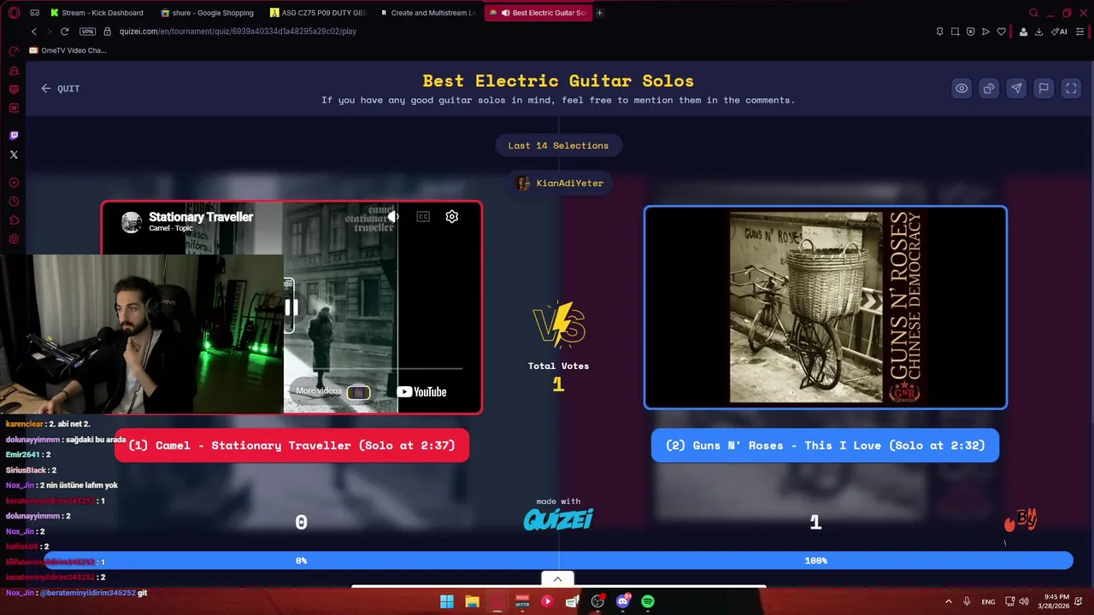Open Camel - Topic channel avatar
The height and width of the screenshot is (615, 1094).
click(x=132, y=223)
